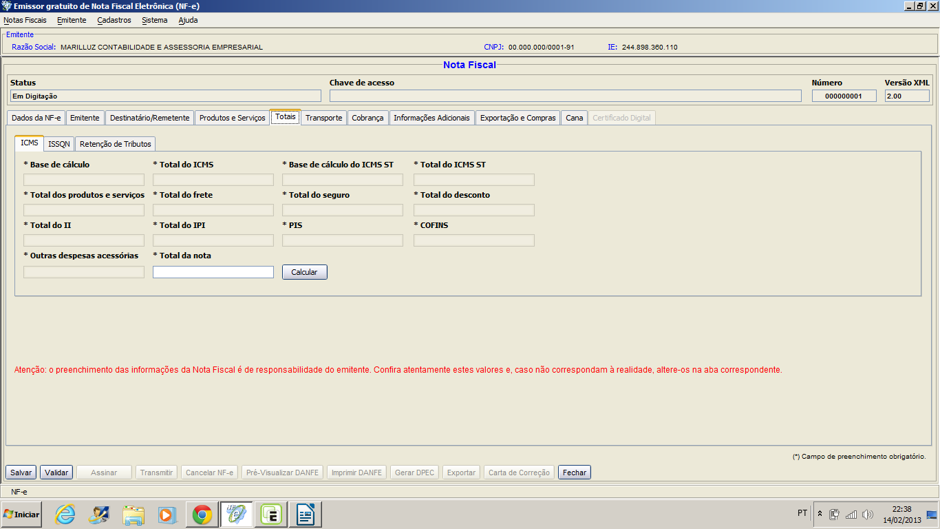Focus the Total da nota field

213,272
